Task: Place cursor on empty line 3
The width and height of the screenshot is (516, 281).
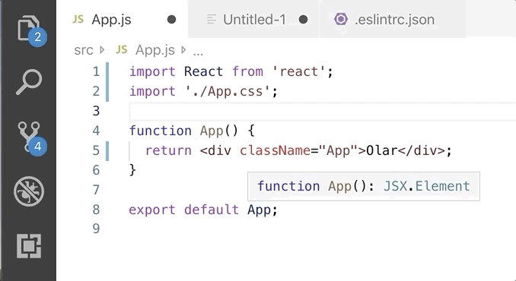Action: coord(323,111)
